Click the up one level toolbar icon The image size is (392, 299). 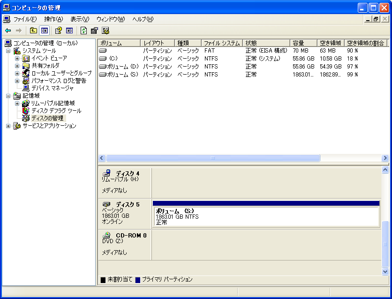[33, 31]
